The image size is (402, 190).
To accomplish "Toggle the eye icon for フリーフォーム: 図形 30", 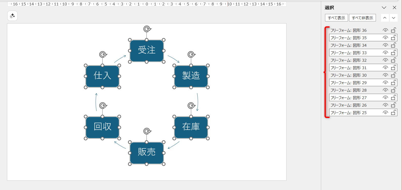I will click(x=385, y=75).
